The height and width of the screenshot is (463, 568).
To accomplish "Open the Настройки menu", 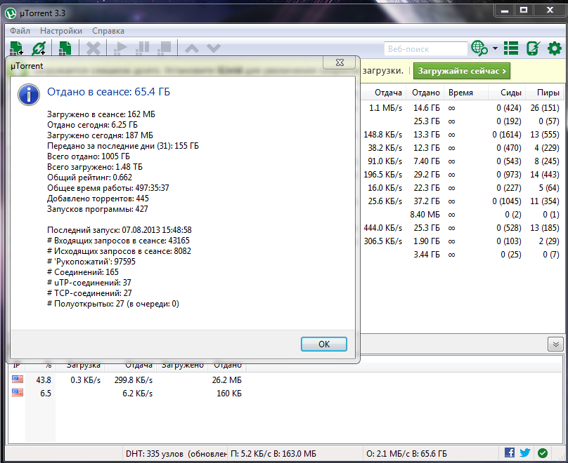I will point(61,31).
